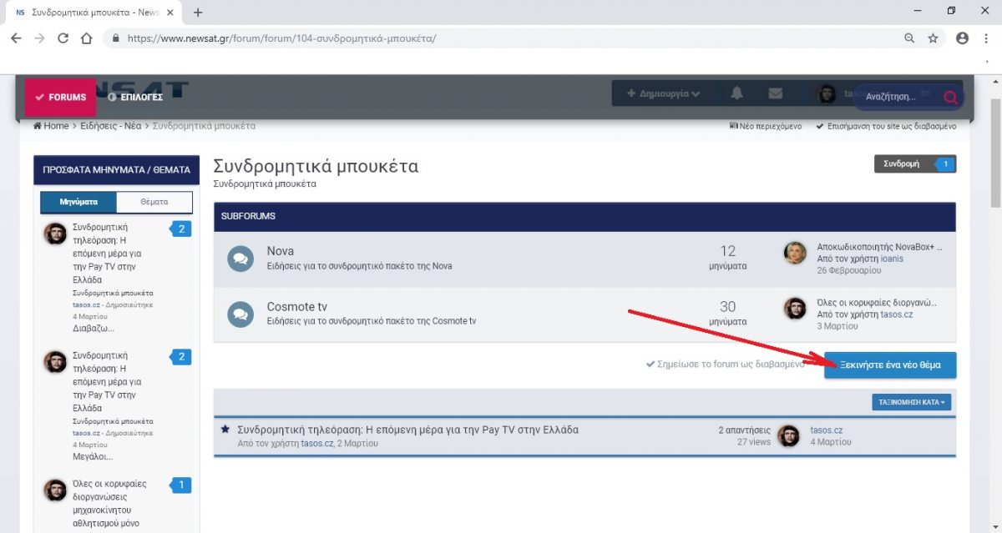Open avatar of Cosmote tv last poster
Image resolution: width=1002 pixels, height=533 pixels.
tap(795, 308)
